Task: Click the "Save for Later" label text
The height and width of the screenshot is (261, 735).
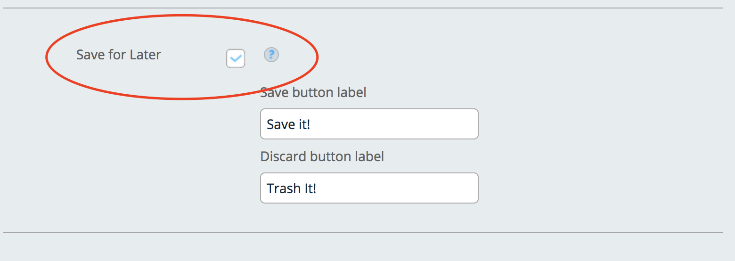Action: click(x=119, y=55)
